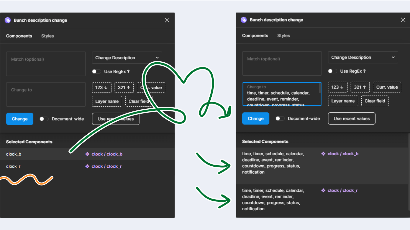Click Curr. value button in right window
The width and height of the screenshot is (410, 230).
(387, 87)
